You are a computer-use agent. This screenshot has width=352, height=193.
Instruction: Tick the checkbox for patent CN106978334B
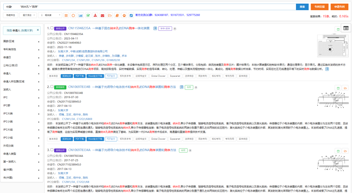tap(52, 87)
